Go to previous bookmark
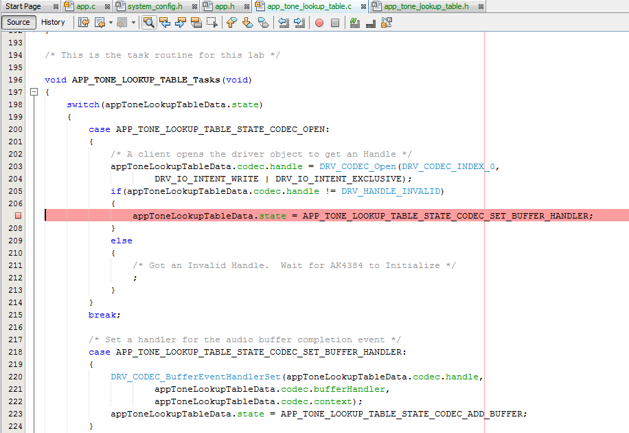This screenshot has height=433, width=629. tap(231, 23)
